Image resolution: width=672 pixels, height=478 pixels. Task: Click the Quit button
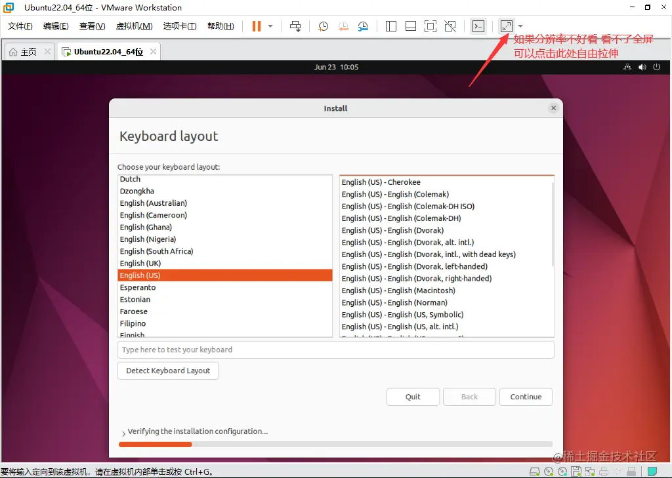click(x=413, y=397)
